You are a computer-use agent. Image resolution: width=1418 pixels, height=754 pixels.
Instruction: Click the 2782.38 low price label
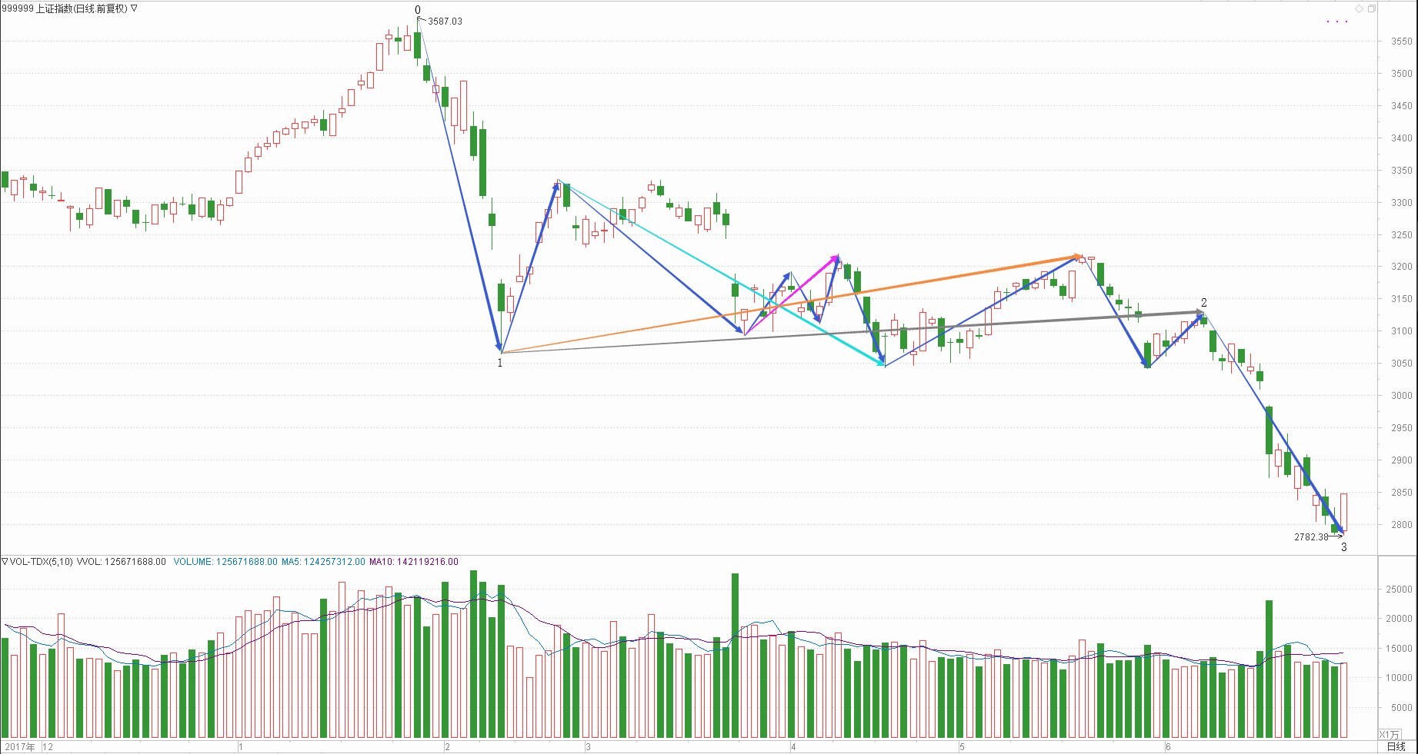click(x=1311, y=537)
